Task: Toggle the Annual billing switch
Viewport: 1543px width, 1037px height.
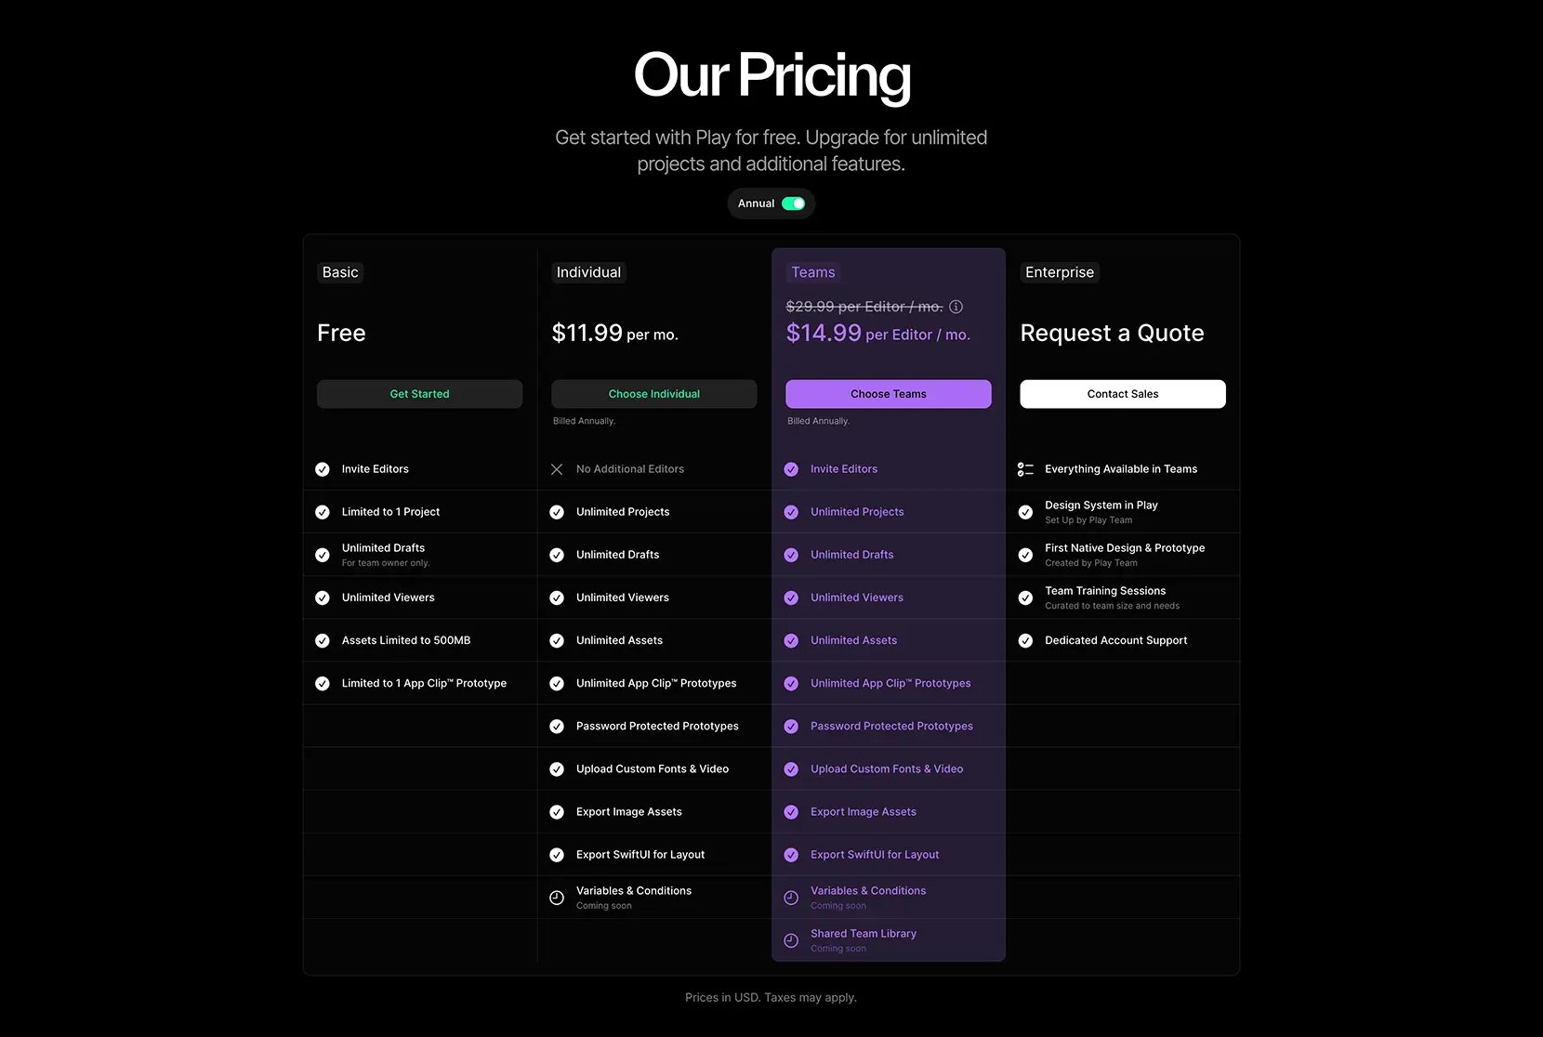Action: (793, 203)
